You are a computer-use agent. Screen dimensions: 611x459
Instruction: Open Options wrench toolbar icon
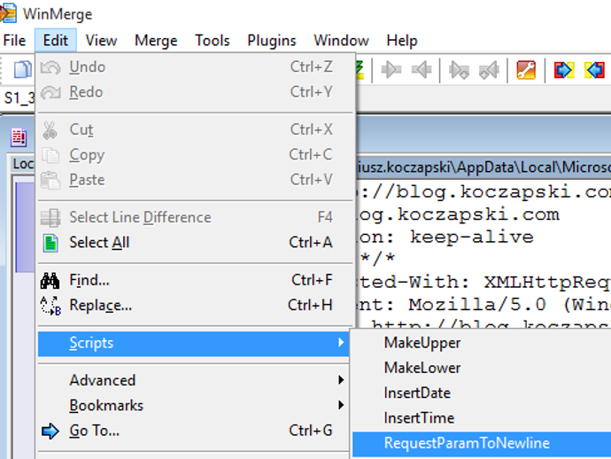[x=526, y=70]
